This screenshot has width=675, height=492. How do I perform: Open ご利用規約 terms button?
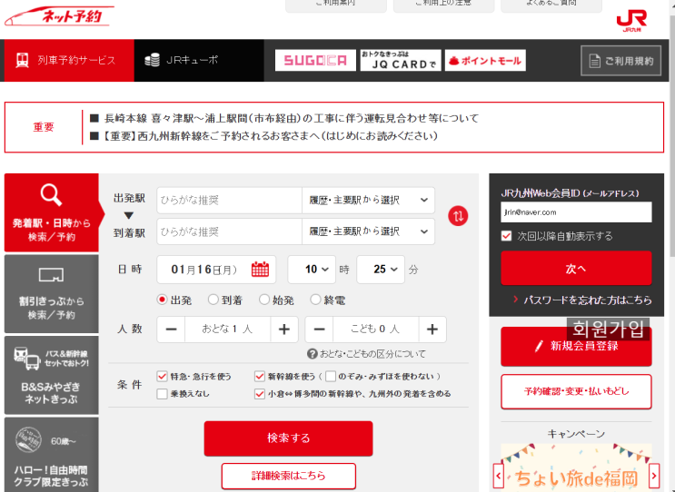click(x=620, y=61)
